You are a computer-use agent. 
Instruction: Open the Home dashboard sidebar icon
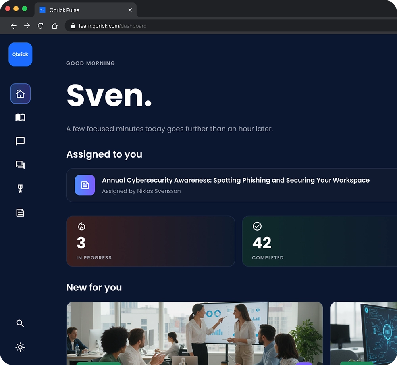pos(20,94)
